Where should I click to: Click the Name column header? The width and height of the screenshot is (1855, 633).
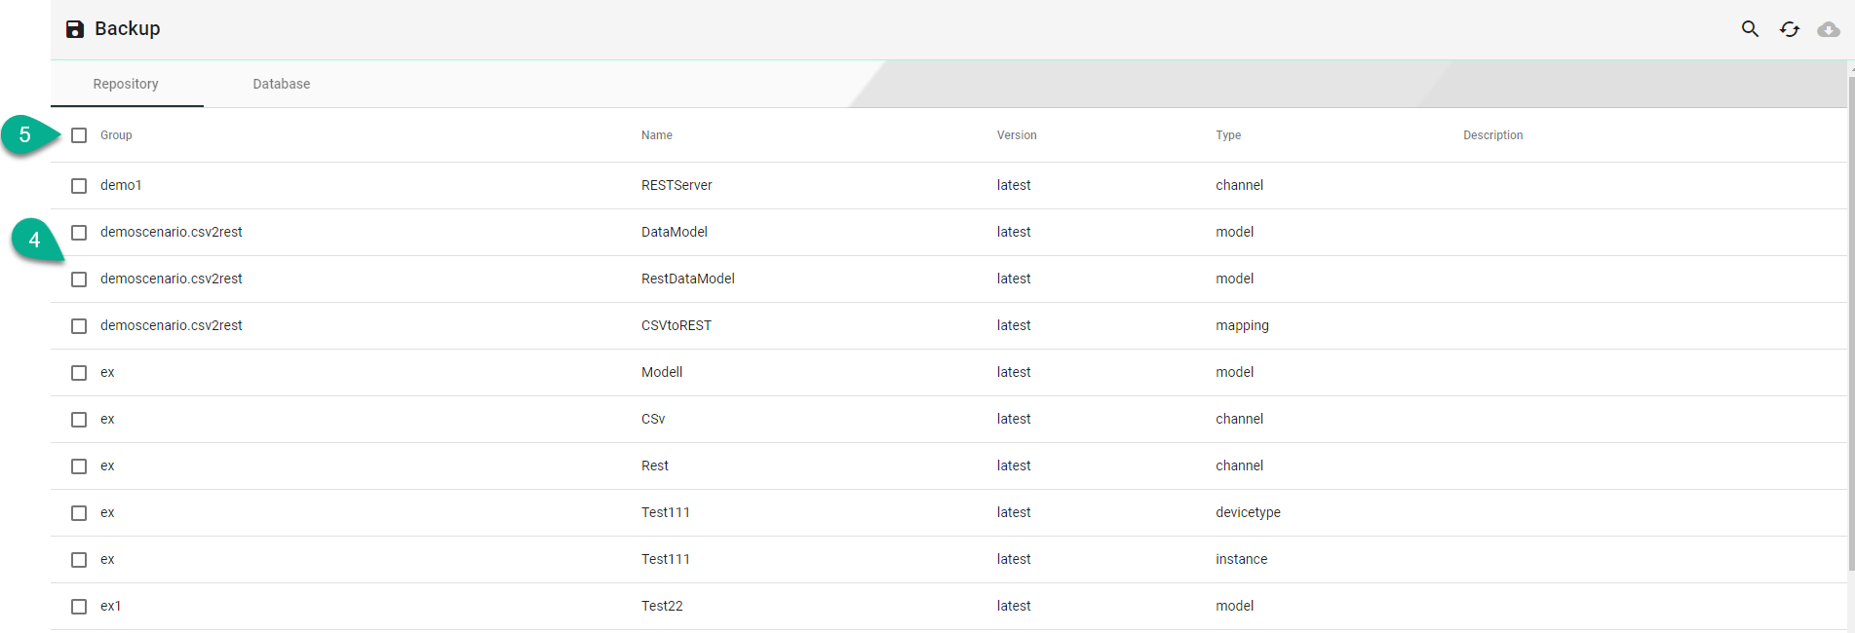point(657,135)
